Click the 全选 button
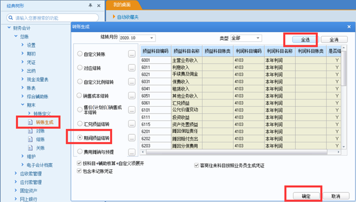 pyautogui.click(x=305, y=40)
